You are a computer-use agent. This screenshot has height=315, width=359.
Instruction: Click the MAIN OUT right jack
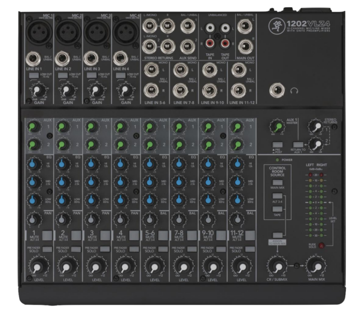pos(245,47)
